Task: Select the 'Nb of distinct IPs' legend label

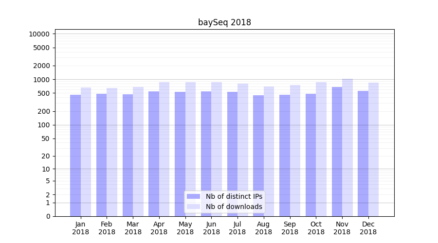Action: pos(234,196)
